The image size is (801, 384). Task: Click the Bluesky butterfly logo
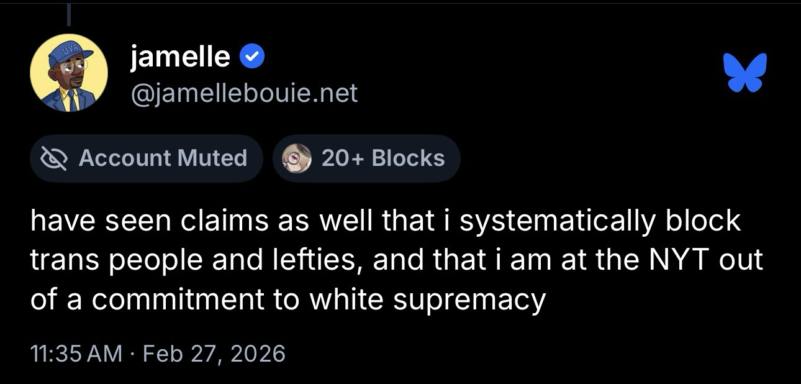(744, 72)
